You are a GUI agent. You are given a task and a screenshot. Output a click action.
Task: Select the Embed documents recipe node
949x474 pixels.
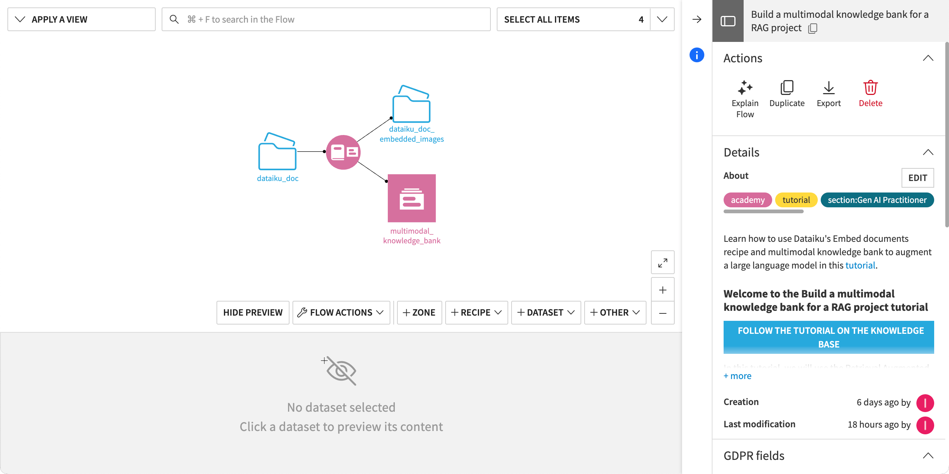point(343,152)
